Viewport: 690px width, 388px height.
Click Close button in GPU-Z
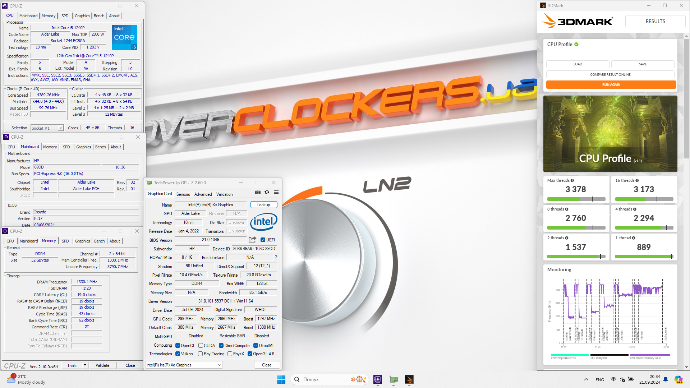pos(267,365)
